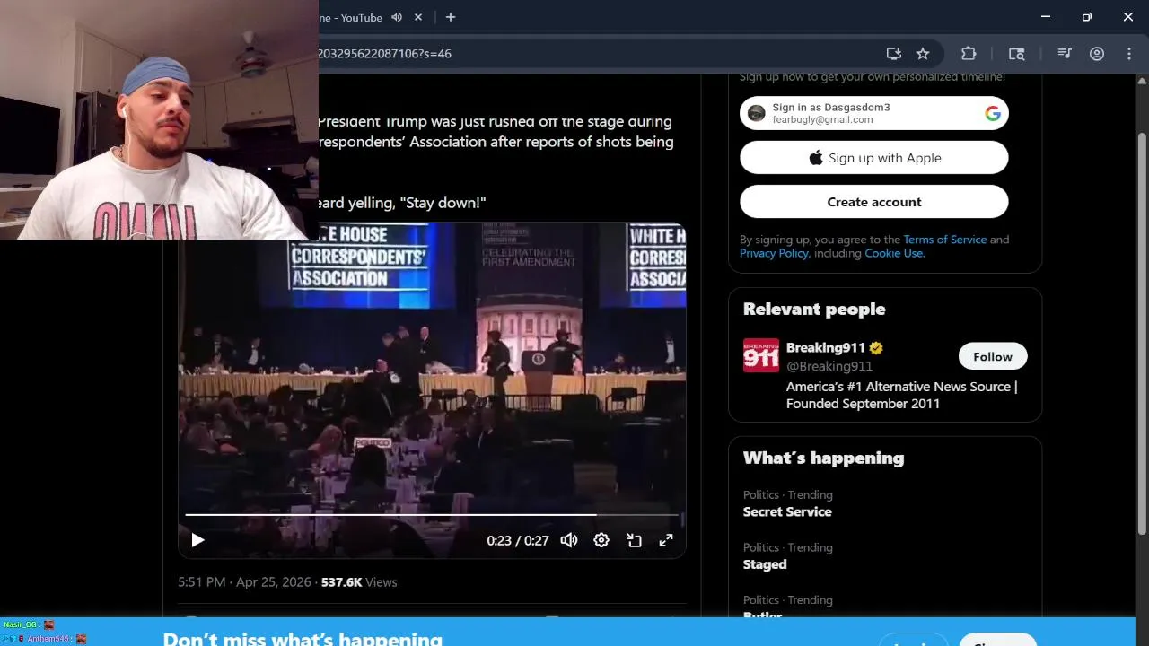Click the Relevant people heading
The height and width of the screenshot is (646, 1149).
pyautogui.click(x=814, y=309)
